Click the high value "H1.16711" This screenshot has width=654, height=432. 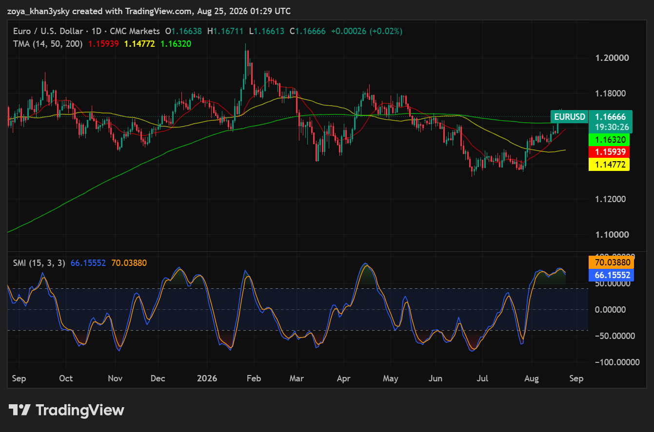(225, 31)
